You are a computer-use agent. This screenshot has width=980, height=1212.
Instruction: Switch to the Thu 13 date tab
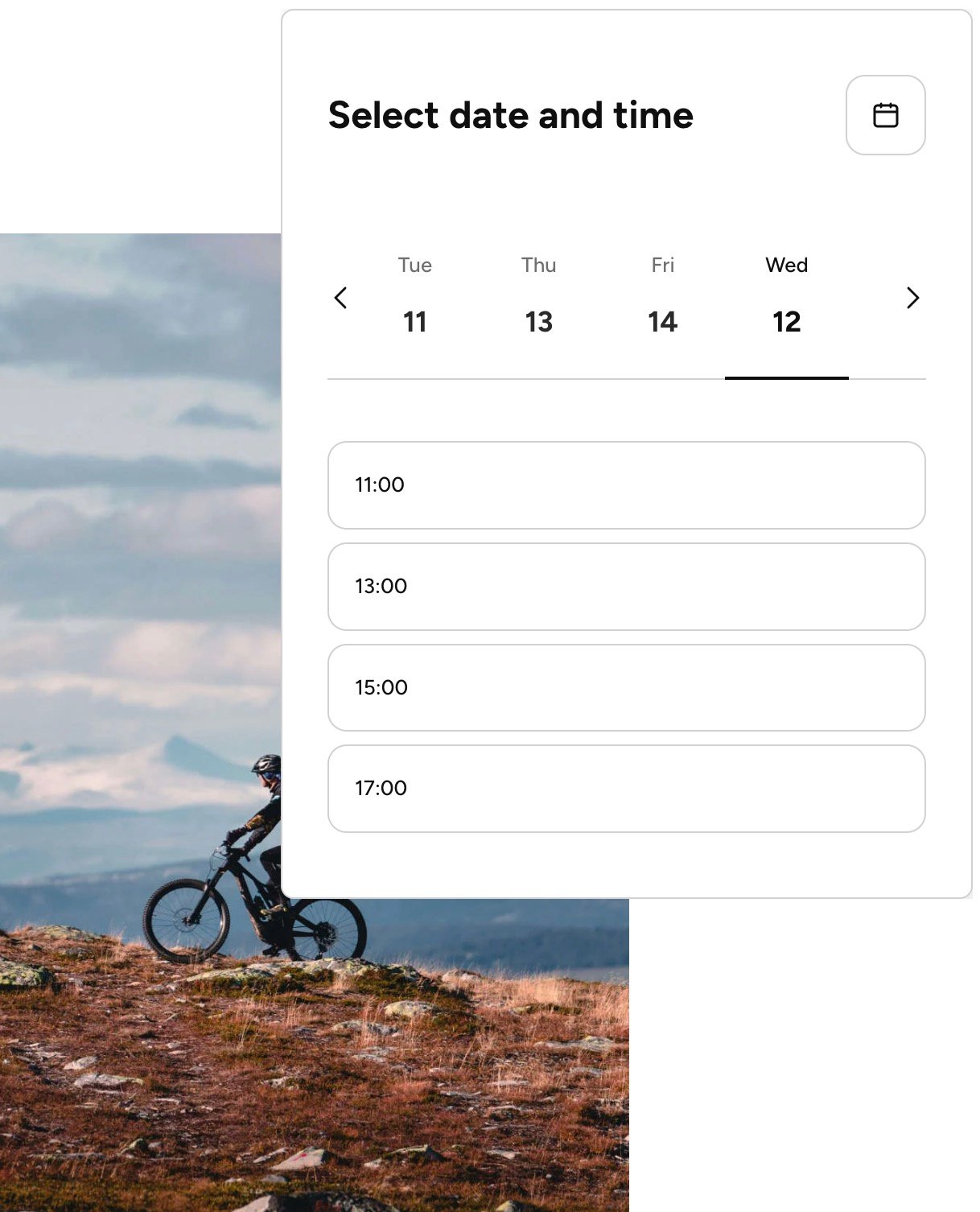pyautogui.click(x=539, y=298)
